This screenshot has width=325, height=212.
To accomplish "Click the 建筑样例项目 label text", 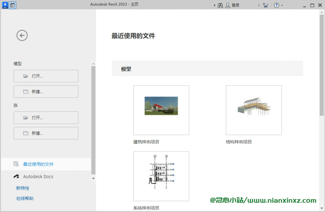I will 146,142.
